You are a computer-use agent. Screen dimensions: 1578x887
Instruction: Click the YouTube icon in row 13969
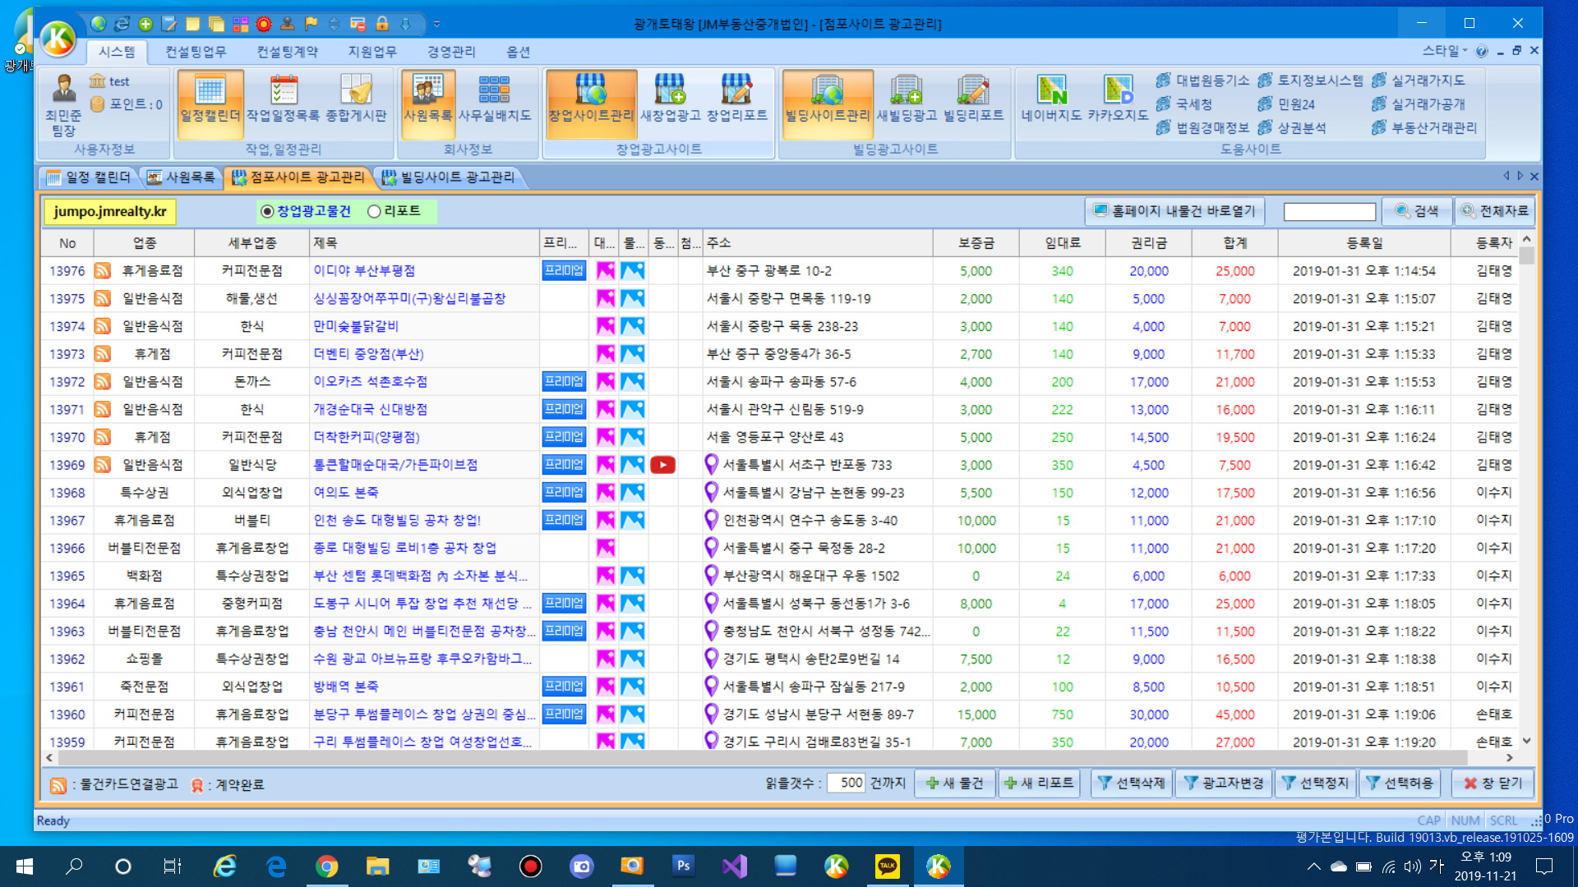click(662, 465)
